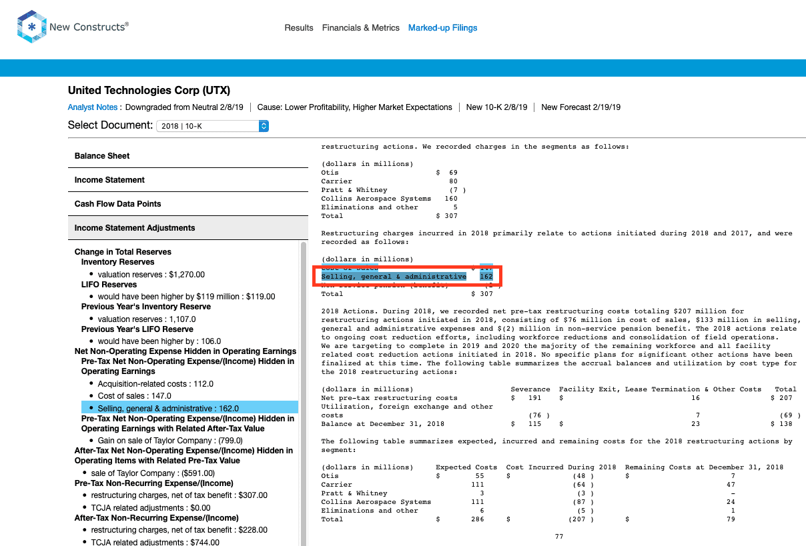Expand the Balance Sheet section
Screen dimensions: 806x546
pos(187,156)
